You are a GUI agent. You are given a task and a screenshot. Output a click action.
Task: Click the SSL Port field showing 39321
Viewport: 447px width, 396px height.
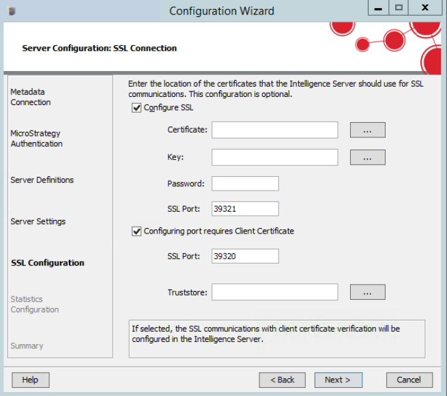pos(245,209)
